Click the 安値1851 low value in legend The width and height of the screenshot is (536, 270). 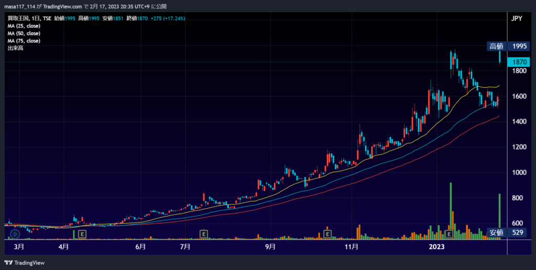[113, 18]
